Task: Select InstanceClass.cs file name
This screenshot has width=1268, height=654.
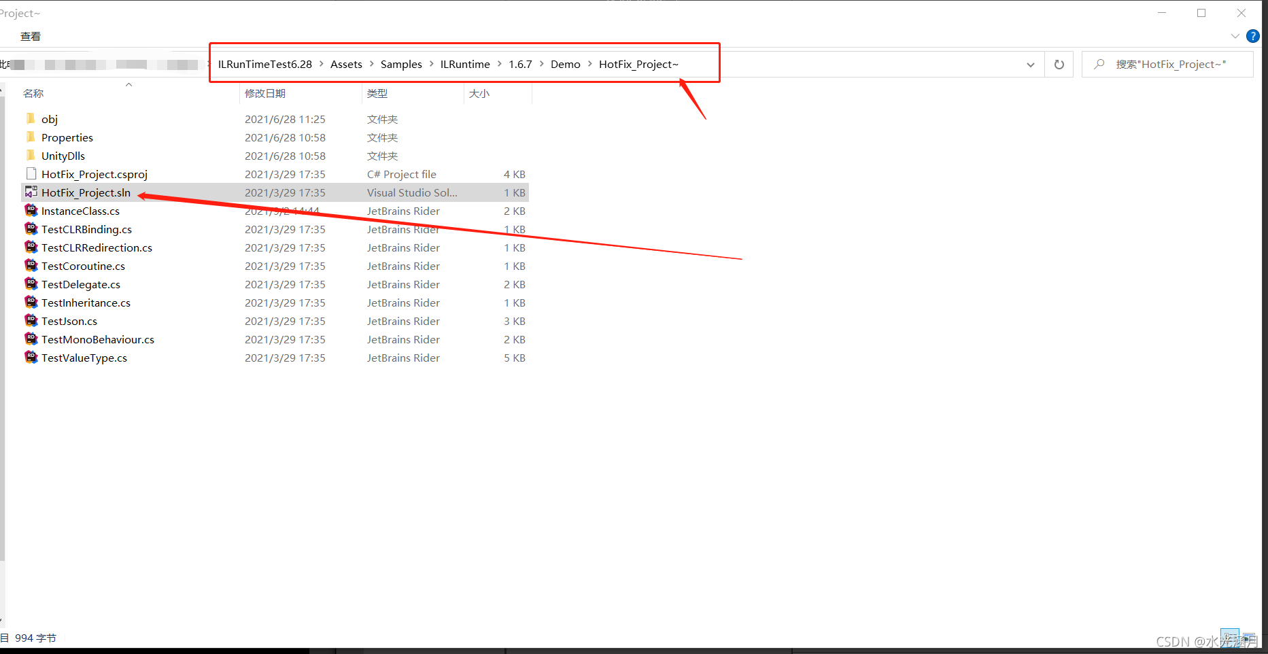Action: 80,211
